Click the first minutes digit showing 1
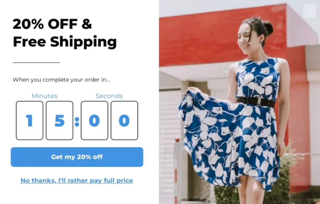 coord(30,120)
